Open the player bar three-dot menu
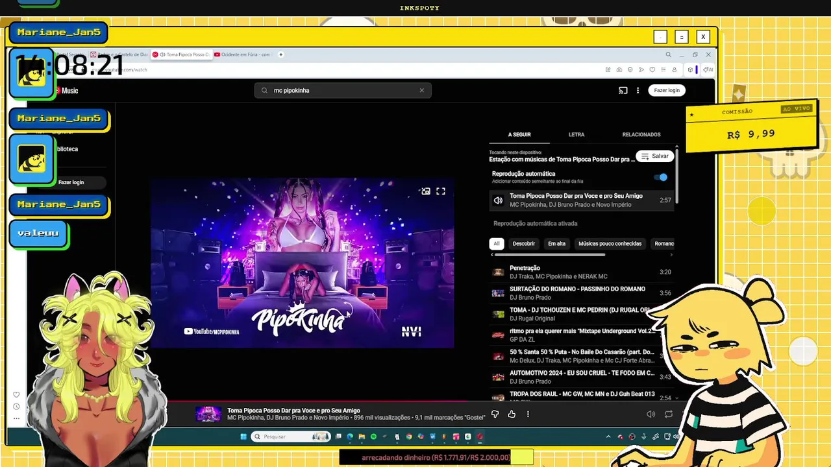831x467 pixels. (x=528, y=414)
